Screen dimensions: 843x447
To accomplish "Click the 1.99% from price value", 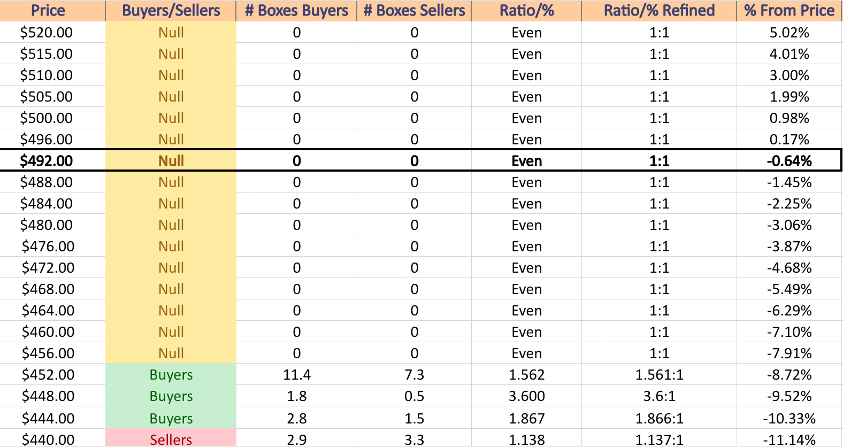I will [x=789, y=97].
